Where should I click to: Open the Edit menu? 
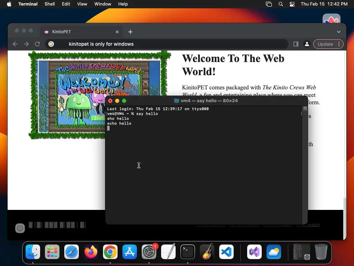pos(66,4)
